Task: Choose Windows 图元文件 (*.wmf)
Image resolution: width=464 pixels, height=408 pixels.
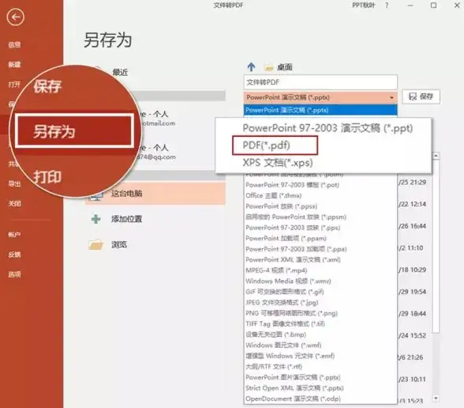Action: coord(283,345)
